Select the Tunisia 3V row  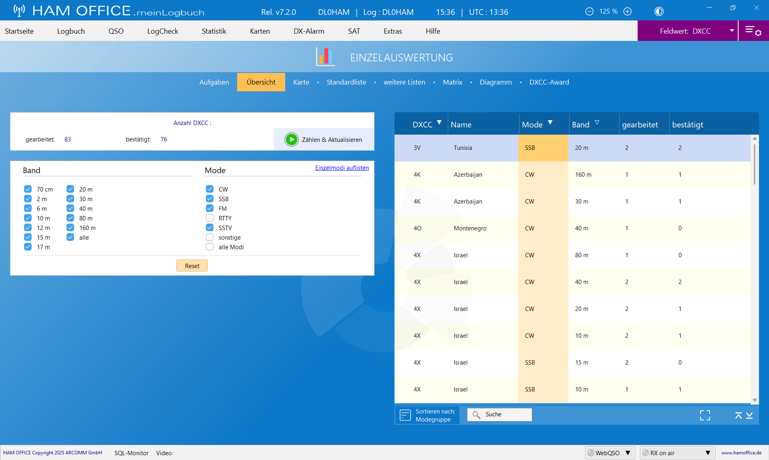coord(572,148)
